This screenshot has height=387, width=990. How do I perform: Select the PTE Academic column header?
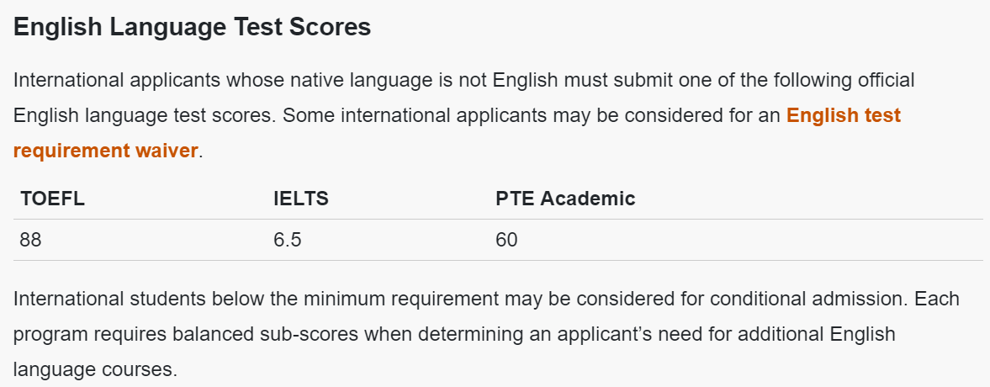[566, 199]
